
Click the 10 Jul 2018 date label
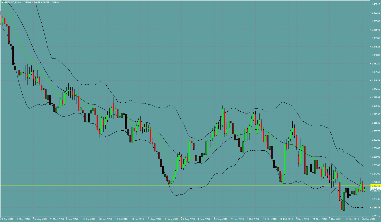[x=122, y=219]
